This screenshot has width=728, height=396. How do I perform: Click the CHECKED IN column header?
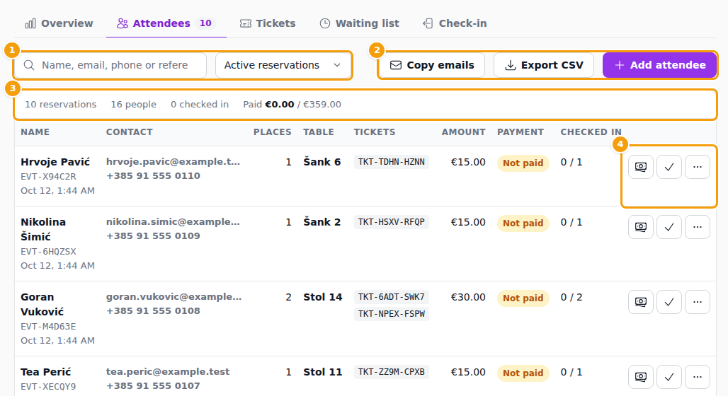point(591,132)
